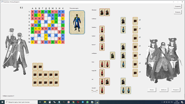Click the Сохранить button
The image size is (185, 104).
178,6
